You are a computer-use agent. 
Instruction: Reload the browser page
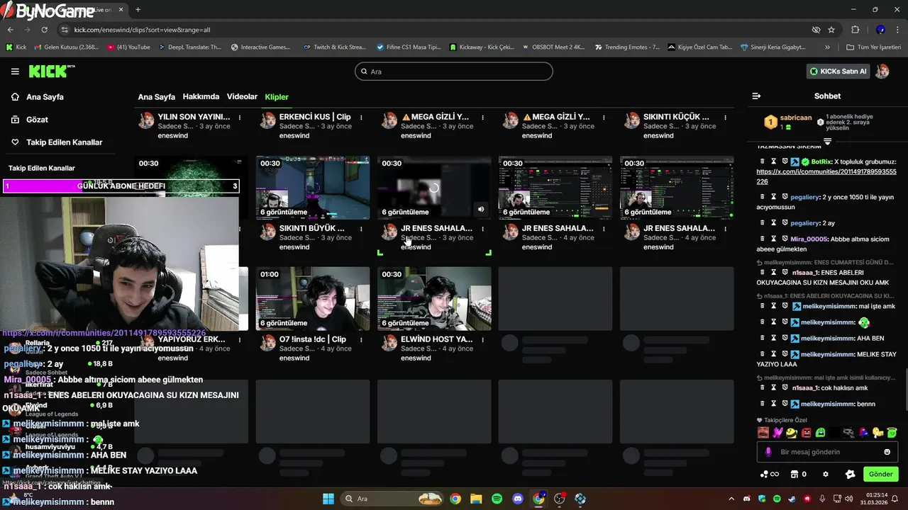click(x=44, y=30)
